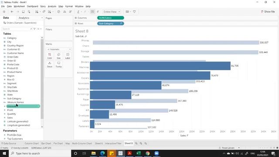Add a new data source from toolbar
The width and height of the screenshot is (279, 157).
pos(29,12)
